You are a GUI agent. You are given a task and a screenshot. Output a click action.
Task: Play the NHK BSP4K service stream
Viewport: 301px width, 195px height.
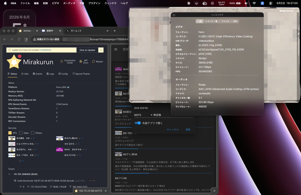(86, 149)
